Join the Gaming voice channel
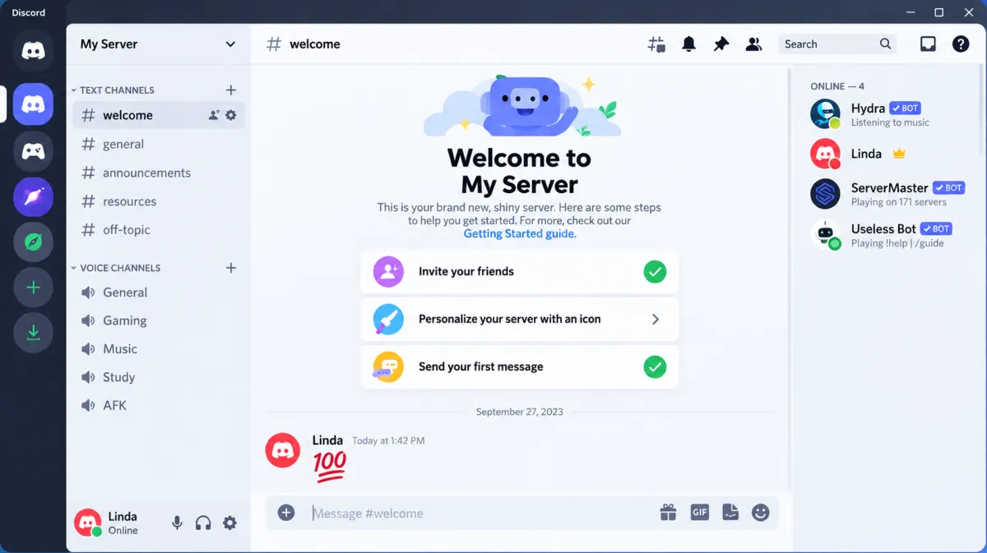The height and width of the screenshot is (553, 987). pos(159,320)
